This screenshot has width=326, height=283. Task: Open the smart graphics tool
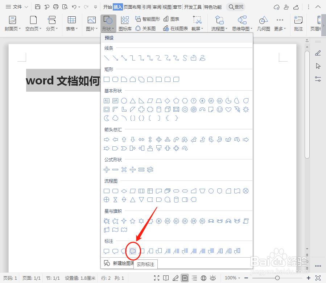tap(147, 19)
